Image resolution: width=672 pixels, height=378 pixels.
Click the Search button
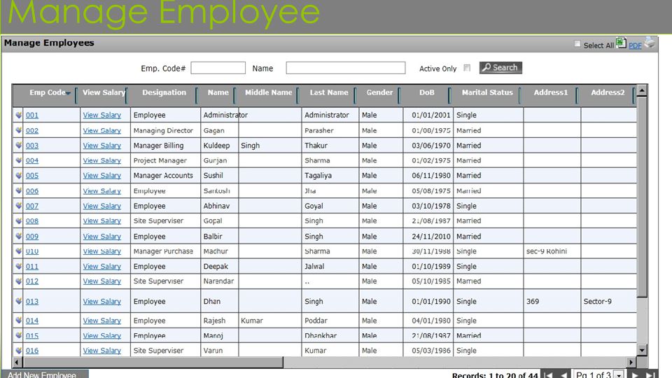tap(500, 68)
